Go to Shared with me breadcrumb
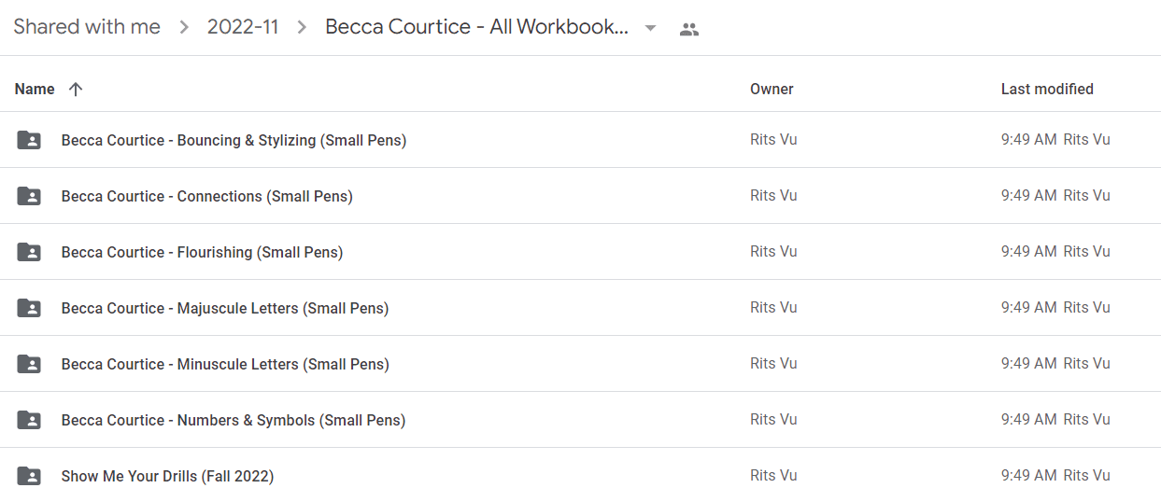The width and height of the screenshot is (1161, 502). coord(87,27)
